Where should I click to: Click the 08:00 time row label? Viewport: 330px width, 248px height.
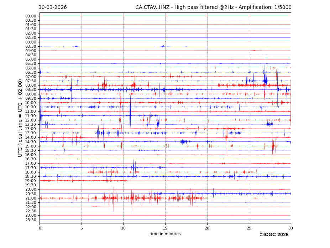click(31, 86)
